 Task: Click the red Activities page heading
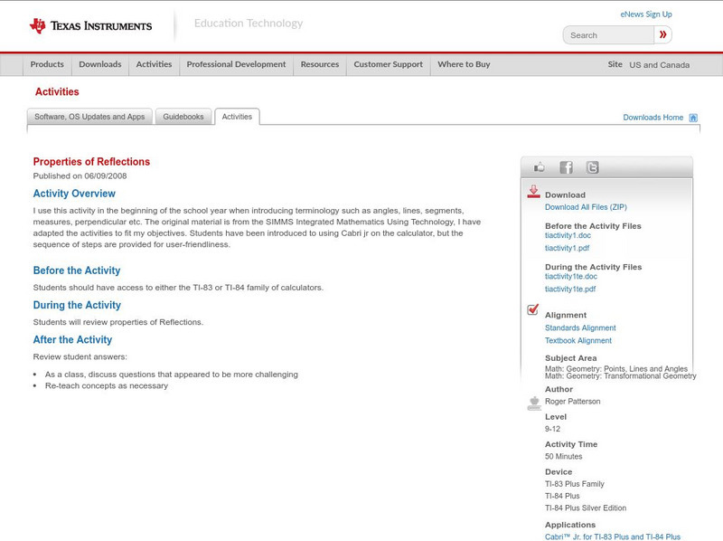(57, 92)
